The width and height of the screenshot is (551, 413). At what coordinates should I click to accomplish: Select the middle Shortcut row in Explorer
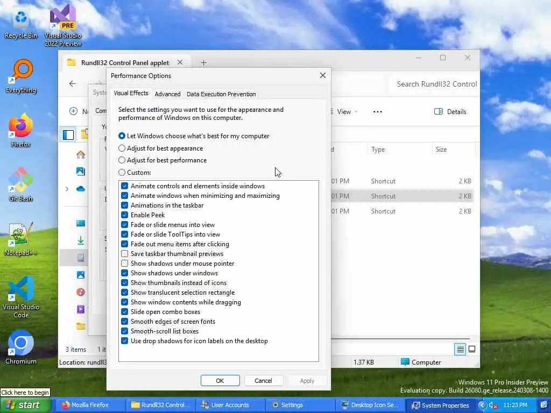tap(402, 196)
